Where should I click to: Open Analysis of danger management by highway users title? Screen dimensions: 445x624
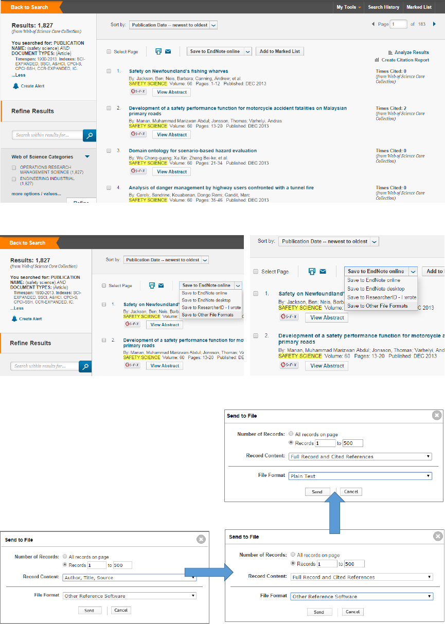(x=221, y=188)
